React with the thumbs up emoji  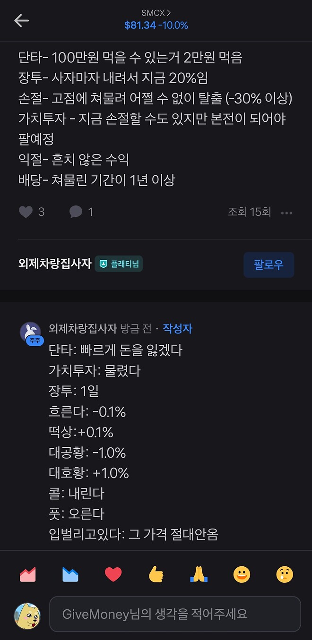(x=156, y=574)
